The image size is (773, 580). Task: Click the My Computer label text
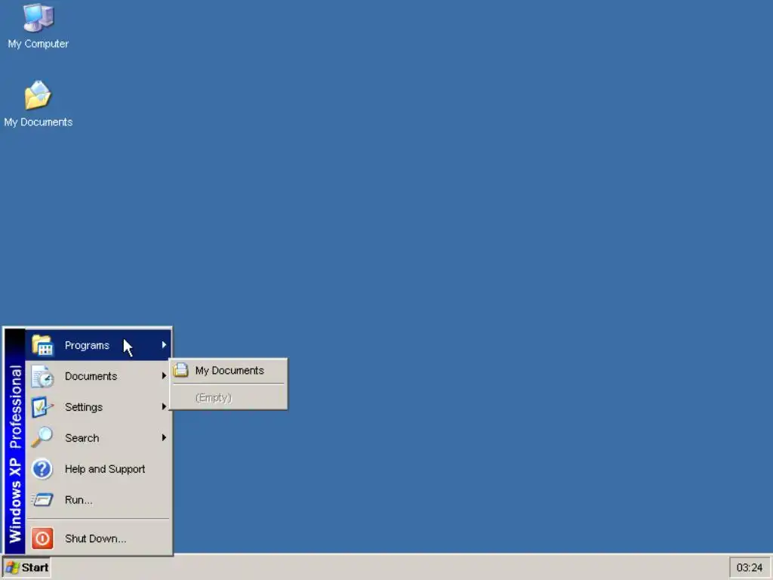coord(38,44)
